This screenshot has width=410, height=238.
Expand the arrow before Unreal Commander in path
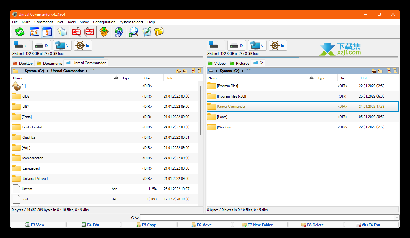48,71
